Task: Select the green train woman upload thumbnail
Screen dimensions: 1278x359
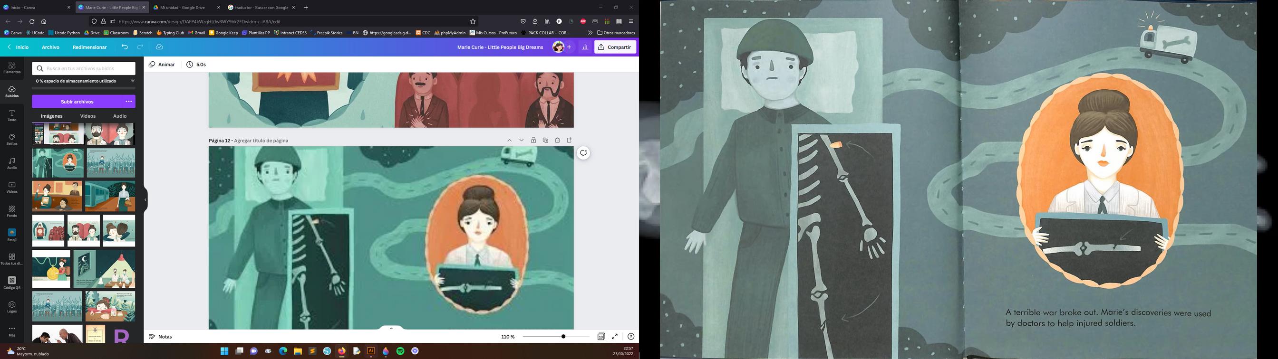Action: click(x=110, y=197)
